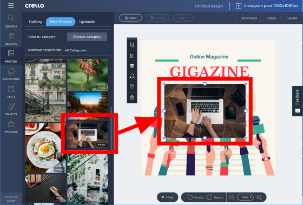303x205 pixels.
Task: Open the Texts sidebar panel
Action: point(11,92)
